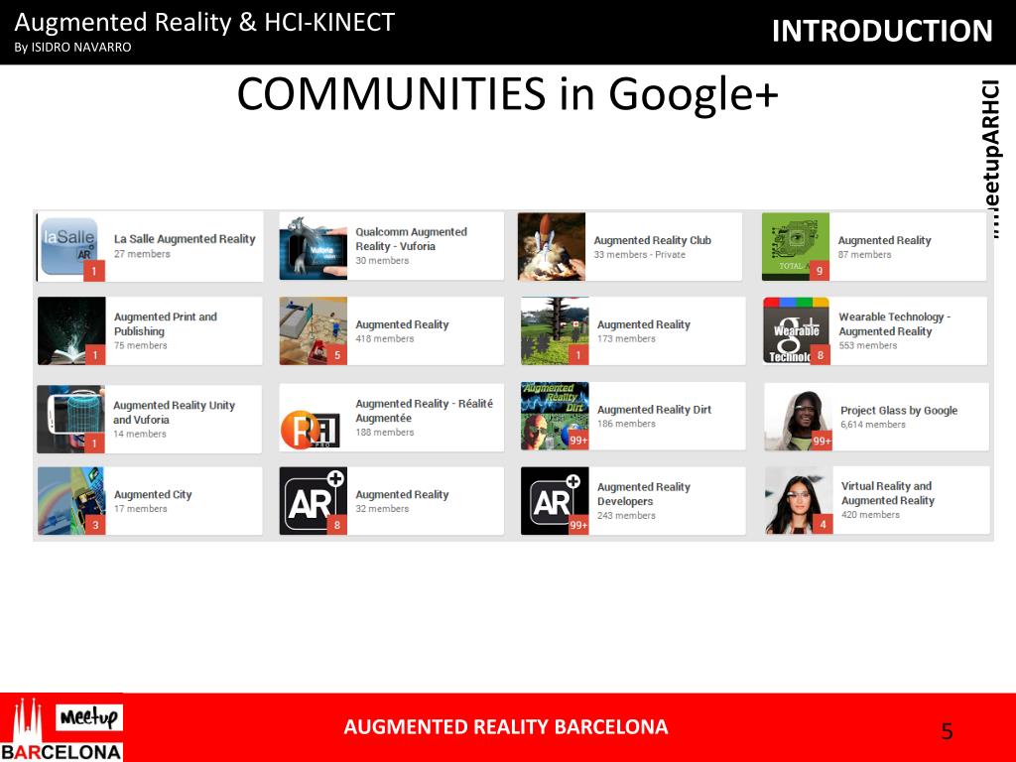The image size is (1016, 762).
Task: Click '173 members' count text
Action: (x=626, y=338)
